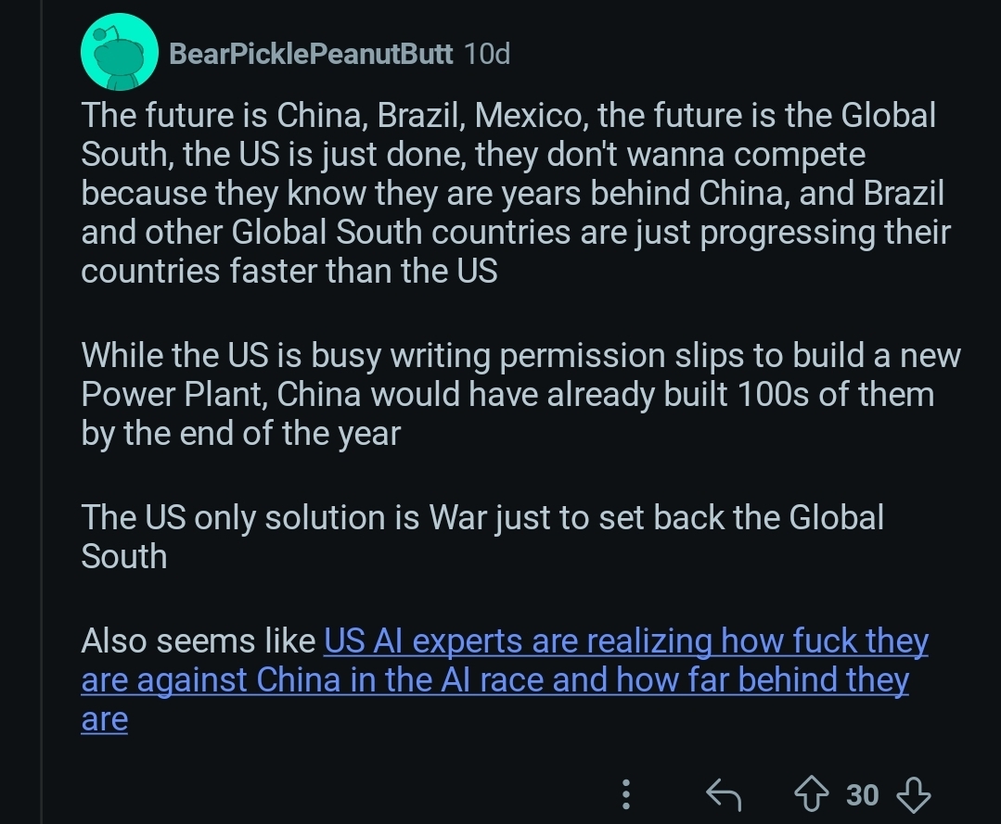Tap the plain text 'Also seems like'
1001x824 pixels.
coord(199,640)
